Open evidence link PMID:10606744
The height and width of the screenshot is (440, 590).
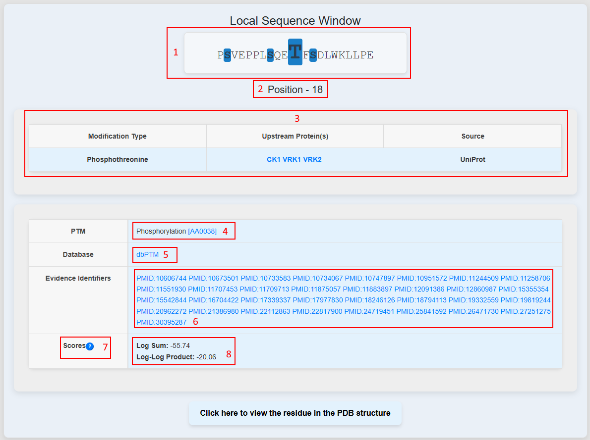coord(161,278)
